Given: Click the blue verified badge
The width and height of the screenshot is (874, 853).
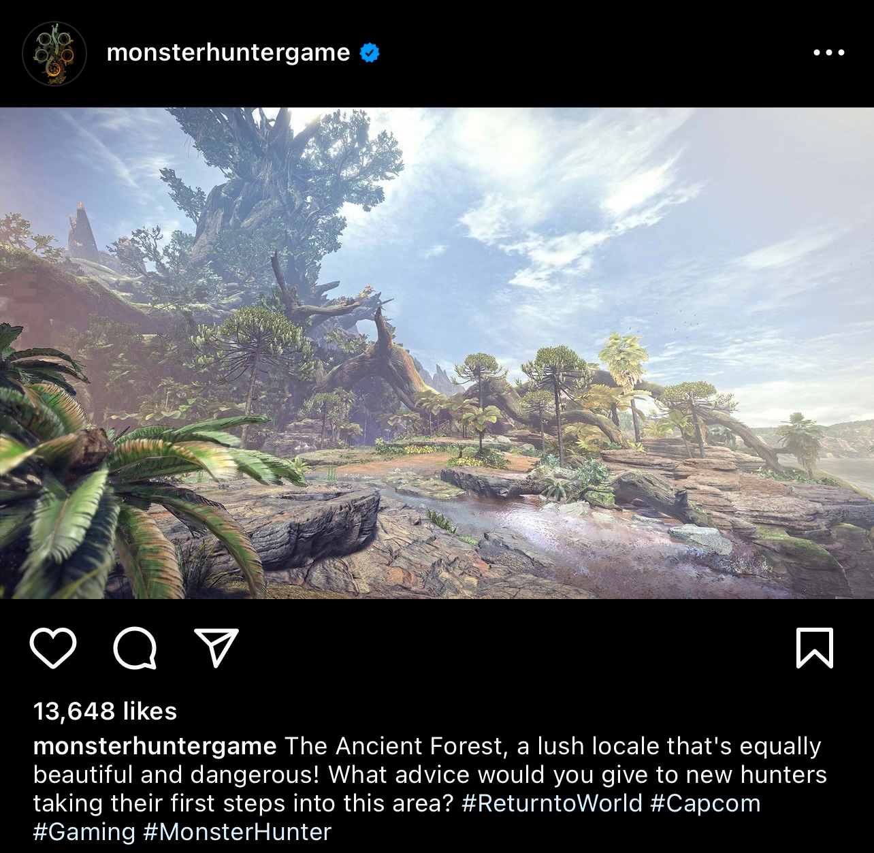Looking at the screenshot, I should coord(369,52).
